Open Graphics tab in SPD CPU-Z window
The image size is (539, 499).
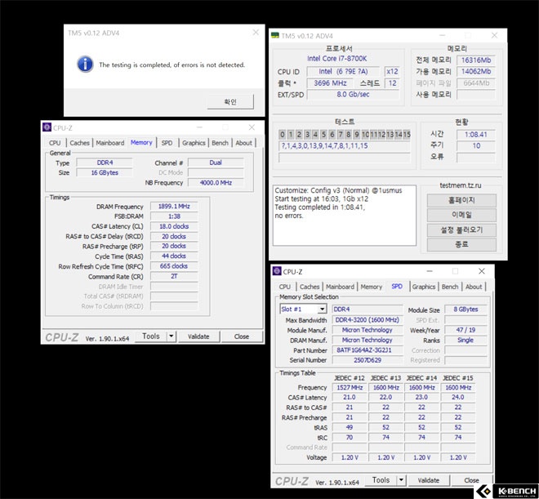tap(424, 287)
